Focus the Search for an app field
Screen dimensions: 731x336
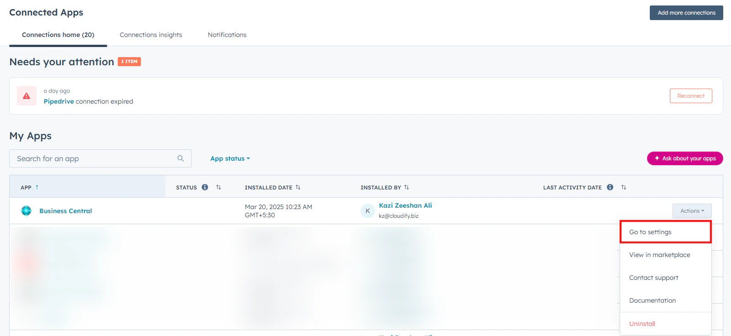pyautogui.click(x=100, y=158)
